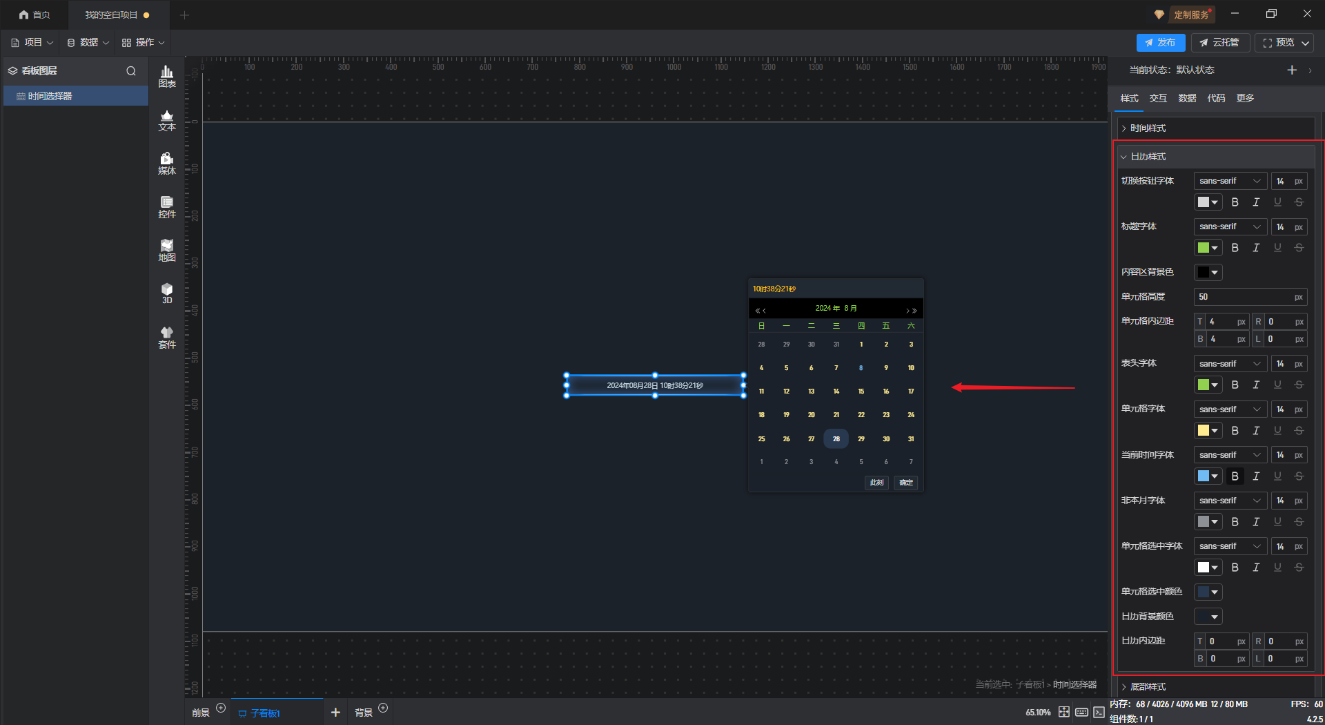Select the 时间选择器 layer
The width and height of the screenshot is (1325, 725).
click(x=76, y=96)
